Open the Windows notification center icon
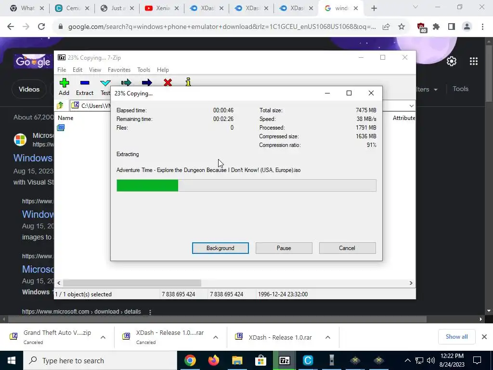This screenshot has width=493, height=370. coord(477,360)
